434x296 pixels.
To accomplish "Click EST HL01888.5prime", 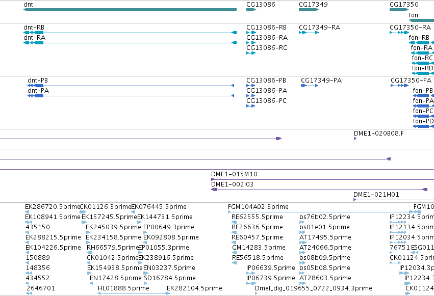I will pos(134,293).
